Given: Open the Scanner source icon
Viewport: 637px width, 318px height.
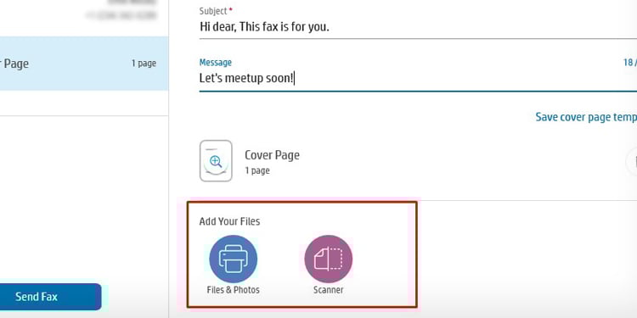Looking at the screenshot, I should point(328,259).
